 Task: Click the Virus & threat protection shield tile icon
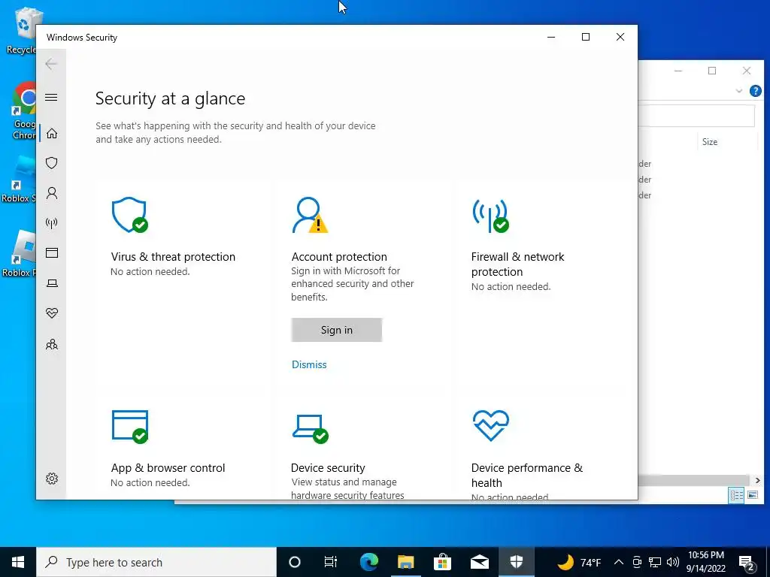pos(129,215)
